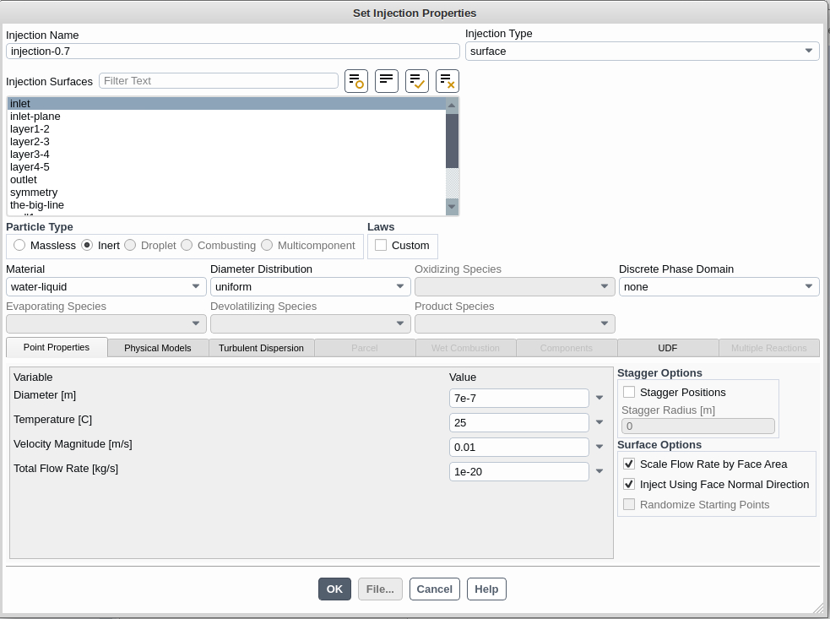The width and height of the screenshot is (830, 619).
Task: Open the Diameter Distribution dropdown
Action: 310,287
